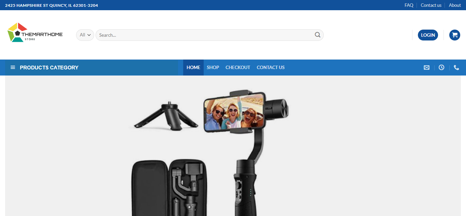Viewport: 466px width, 216px height.
Task: Open the shopping cart
Action: 454,35
